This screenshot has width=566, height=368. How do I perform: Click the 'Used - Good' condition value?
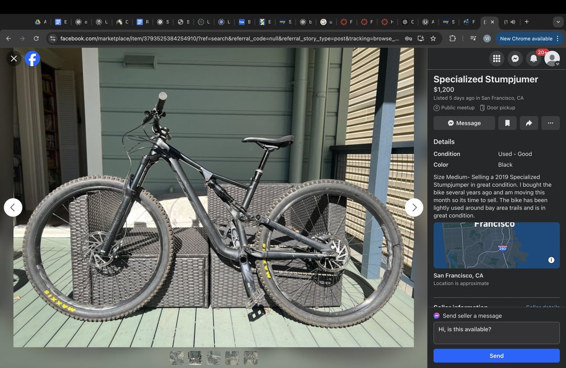click(515, 154)
